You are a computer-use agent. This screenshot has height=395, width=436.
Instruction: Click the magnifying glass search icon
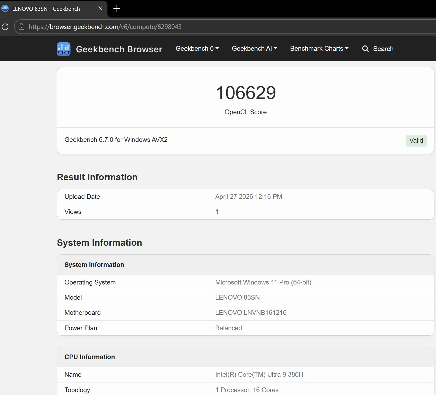[365, 49]
